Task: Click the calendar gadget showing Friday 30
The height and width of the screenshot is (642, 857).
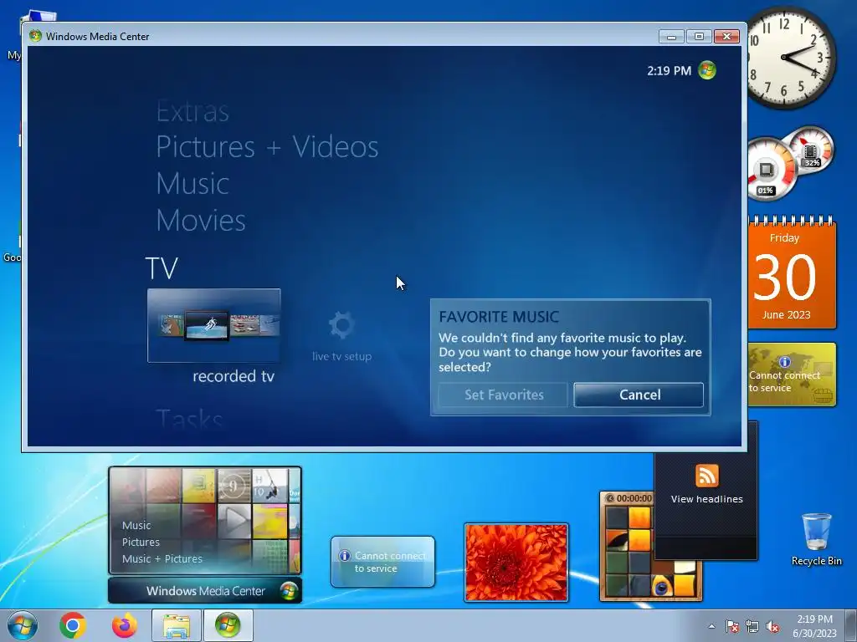Action: [x=792, y=273]
